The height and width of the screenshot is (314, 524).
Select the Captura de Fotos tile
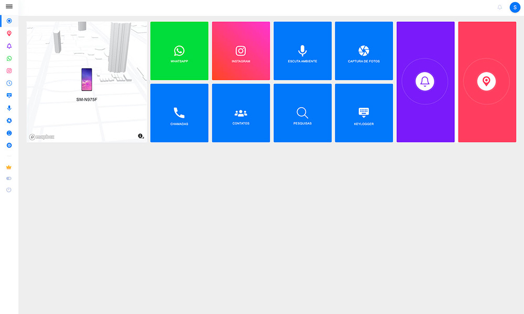pos(364,51)
